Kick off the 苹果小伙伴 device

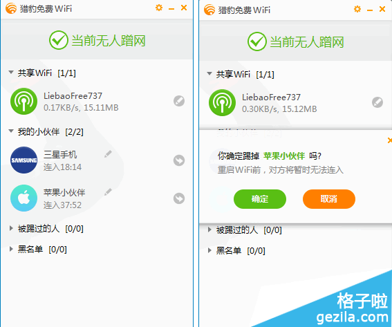pyautogui.click(x=179, y=198)
